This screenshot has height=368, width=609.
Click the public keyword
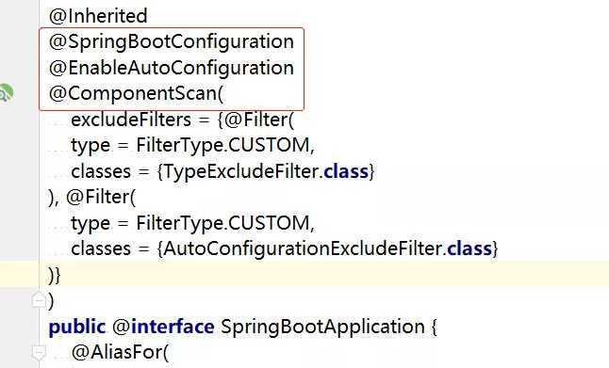point(77,327)
